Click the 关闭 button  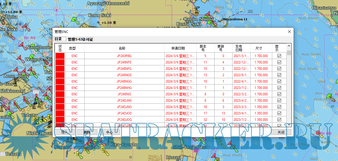(x=281, y=132)
